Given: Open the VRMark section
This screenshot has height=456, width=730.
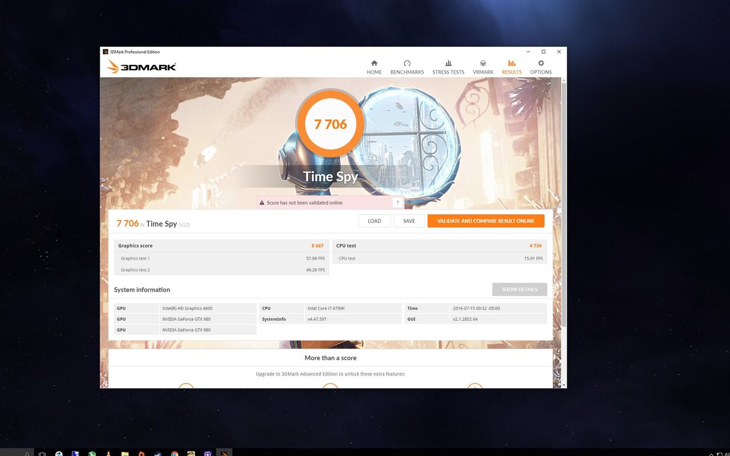Looking at the screenshot, I should click(483, 67).
